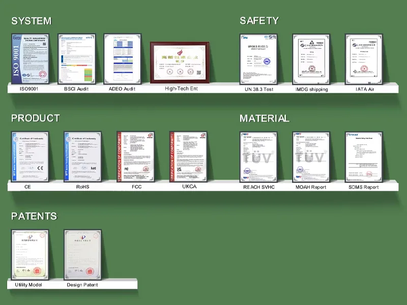Viewport: 407px width, 305px height.
Task: Click the High-Tech Ent caption
Action: point(181,88)
